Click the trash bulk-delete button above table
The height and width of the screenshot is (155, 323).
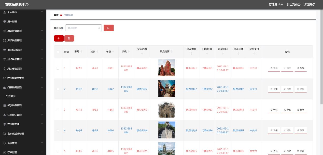pyautogui.click(x=69, y=38)
